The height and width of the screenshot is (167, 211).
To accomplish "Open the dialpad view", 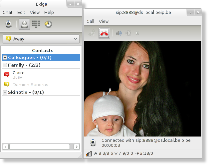I will (36, 24).
